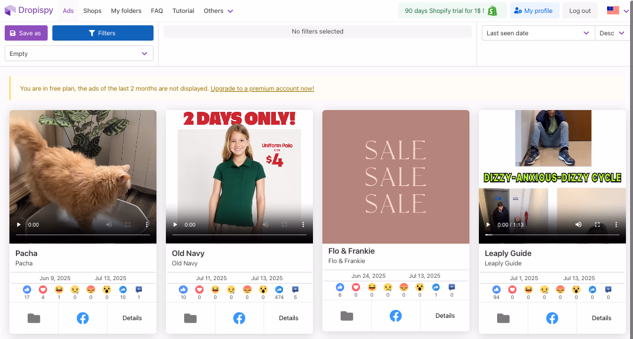
Task: Click the No filters selected bar
Action: click(x=318, y=32)
